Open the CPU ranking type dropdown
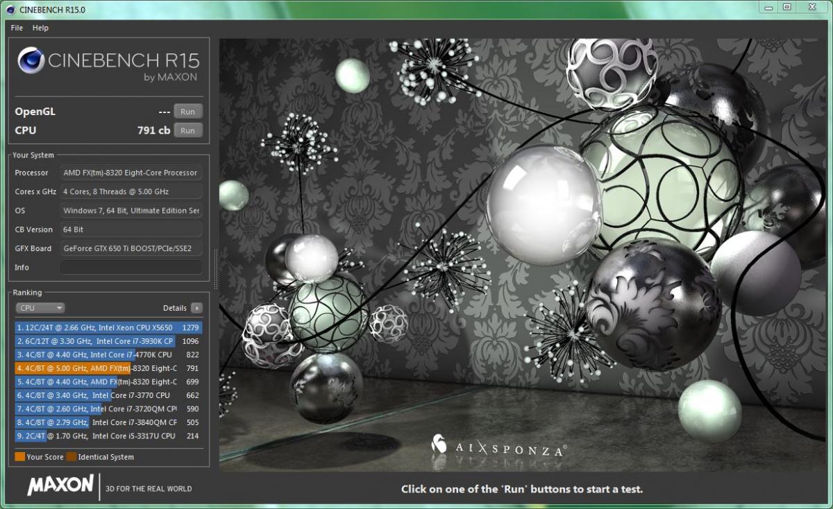This screenshot has height=509, width=833. coord(40,308)
